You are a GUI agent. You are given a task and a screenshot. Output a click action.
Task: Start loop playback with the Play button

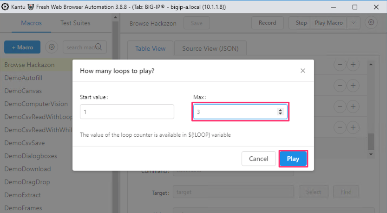click(293, 159)
